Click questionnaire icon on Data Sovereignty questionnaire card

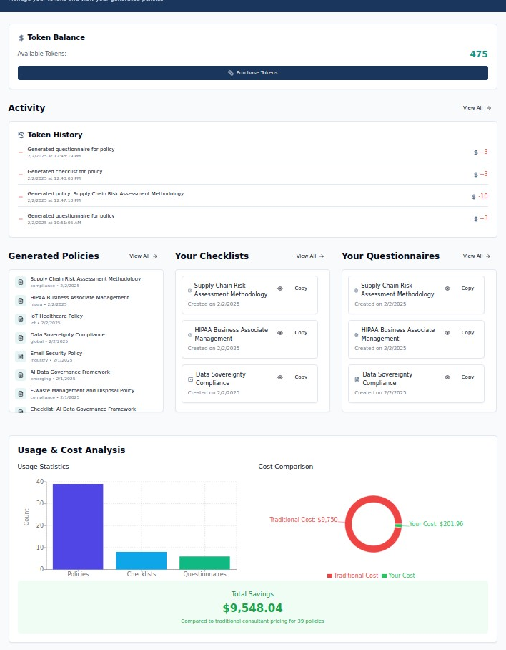pos(357,379)
